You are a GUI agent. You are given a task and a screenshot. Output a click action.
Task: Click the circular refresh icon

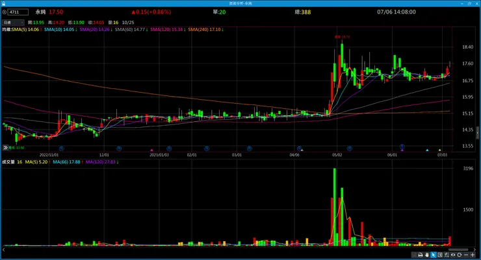point(459,255)
